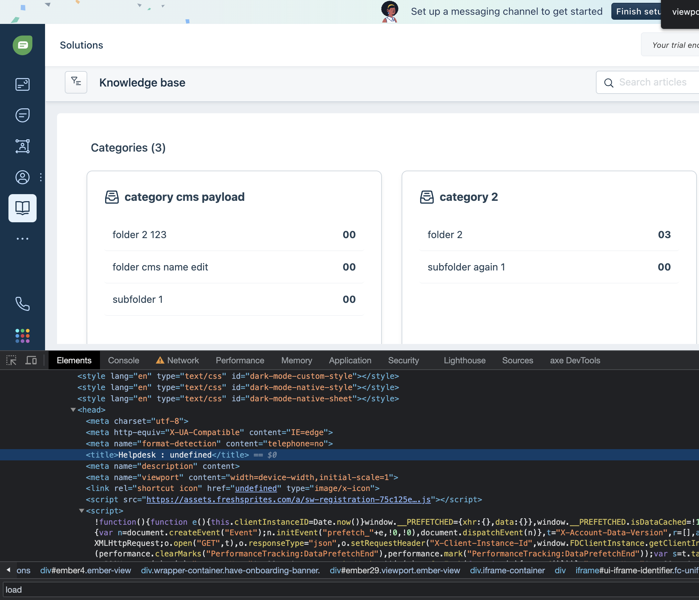Switch to the Console tab

click(124, 360)
